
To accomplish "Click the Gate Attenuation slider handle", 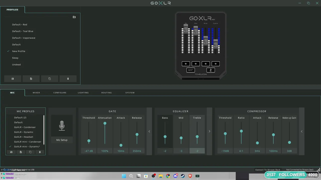I will 105,123.
